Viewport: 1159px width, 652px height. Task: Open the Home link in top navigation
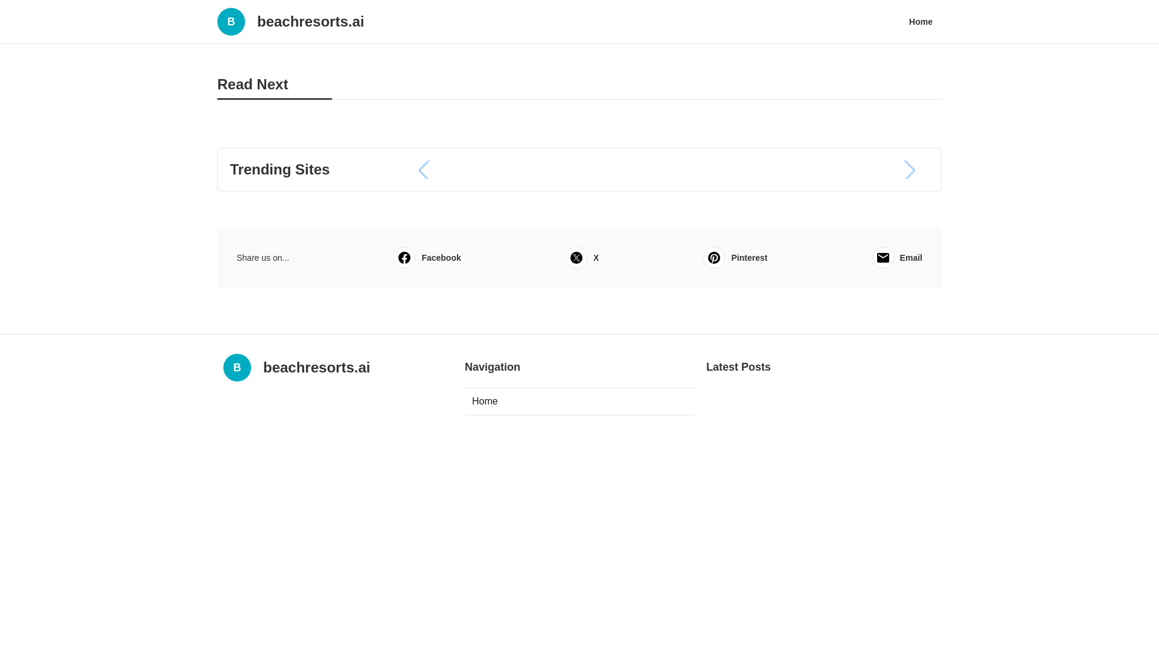[x=921, y=22]
